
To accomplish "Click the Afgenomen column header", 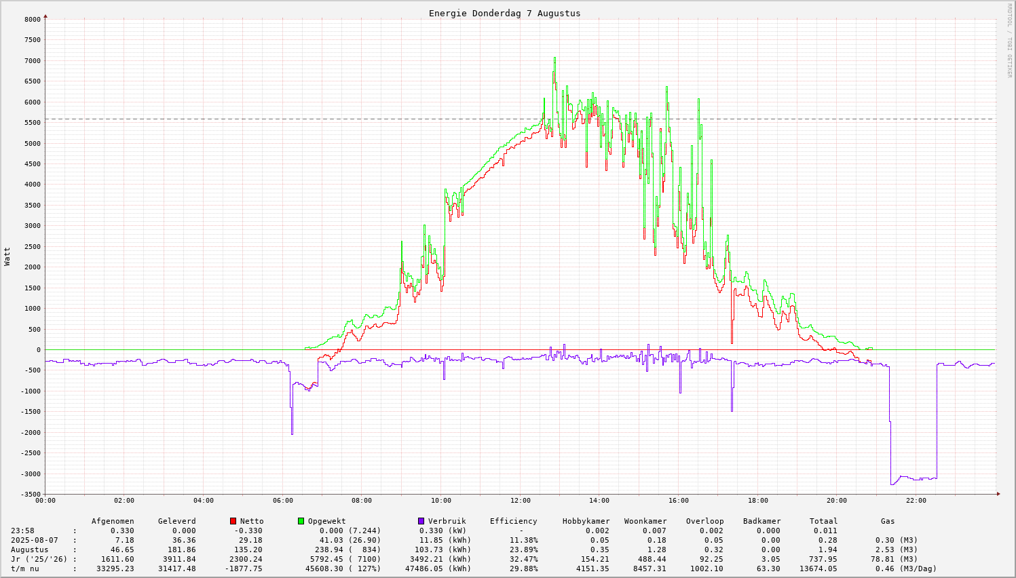I will coord(113,521).
